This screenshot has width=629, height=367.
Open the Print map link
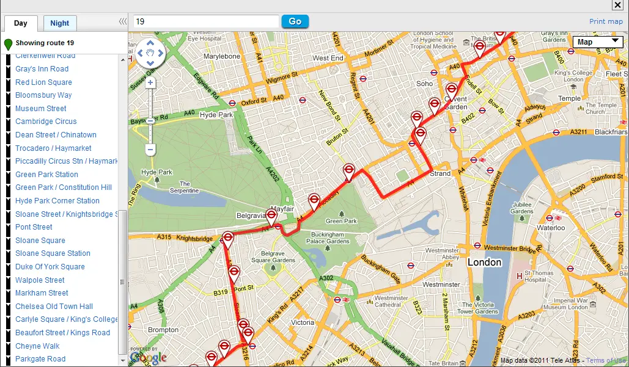pyautogui.click(x=606, y=21)
